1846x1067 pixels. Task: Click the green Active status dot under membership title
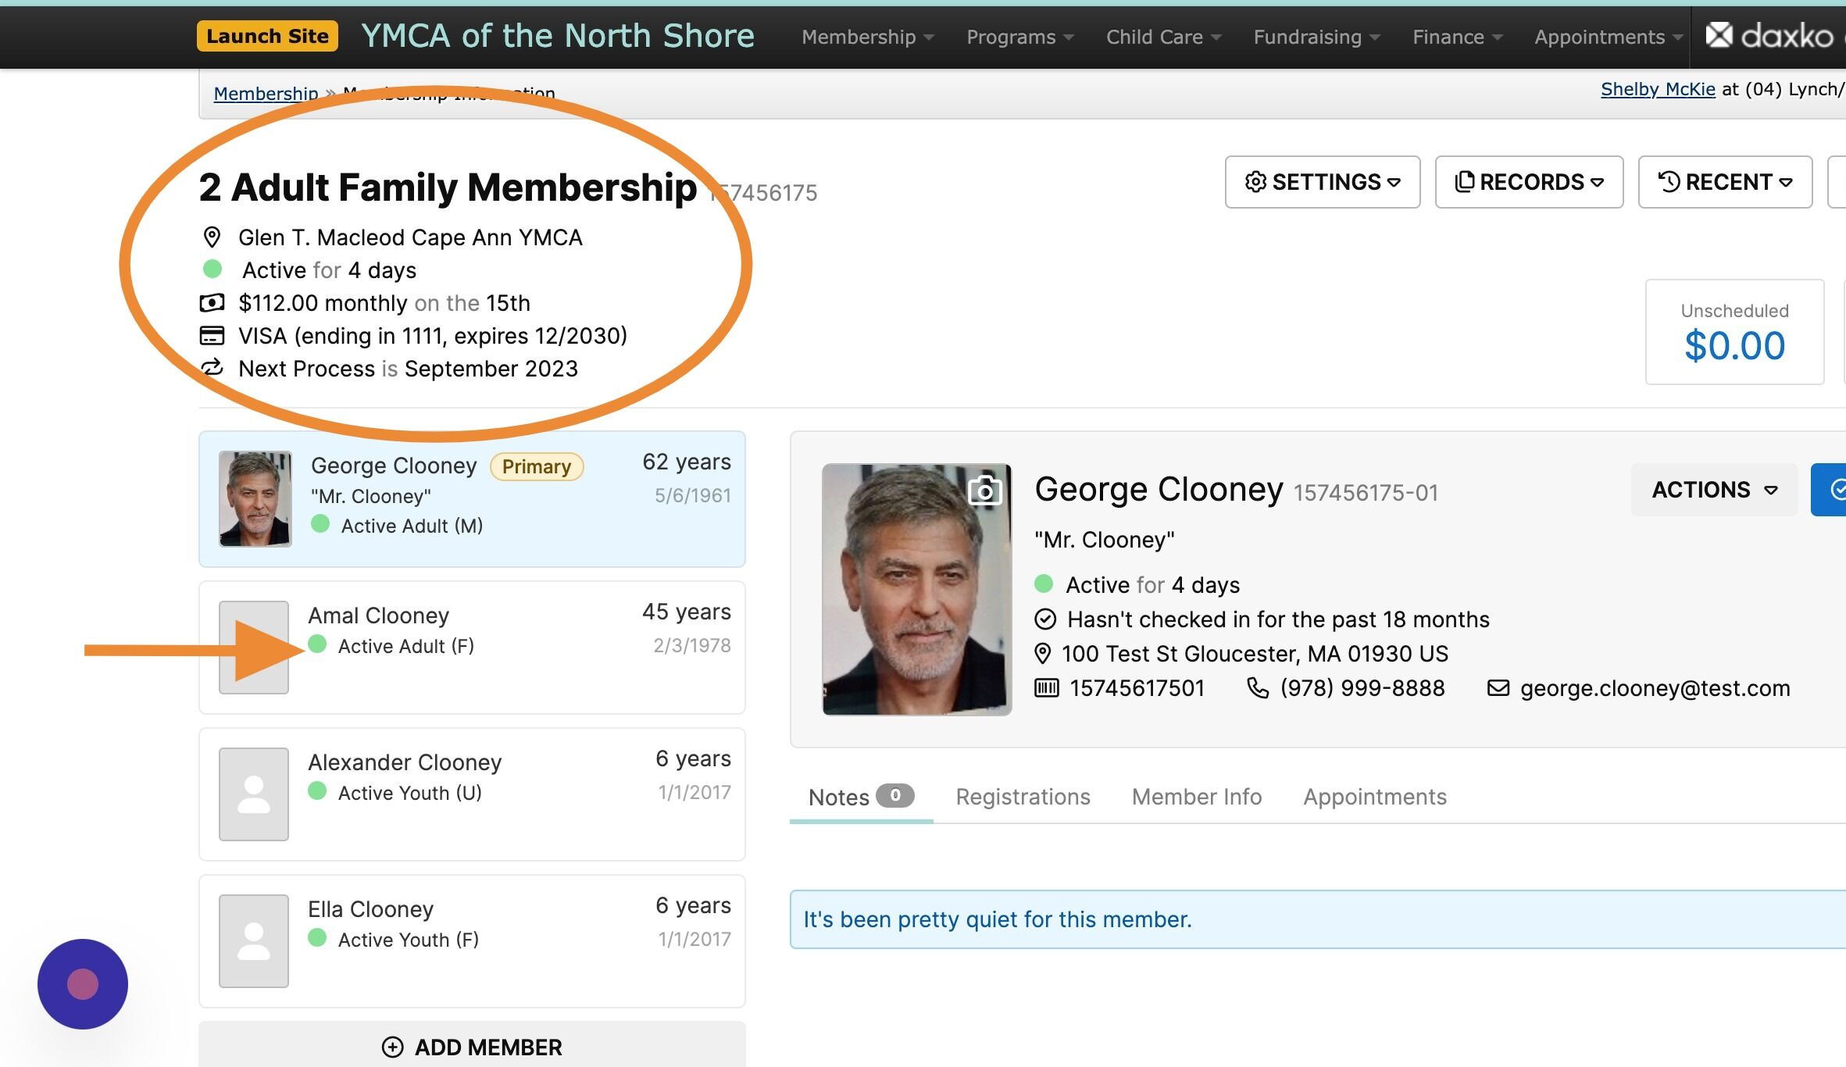(x=212, y=269)
